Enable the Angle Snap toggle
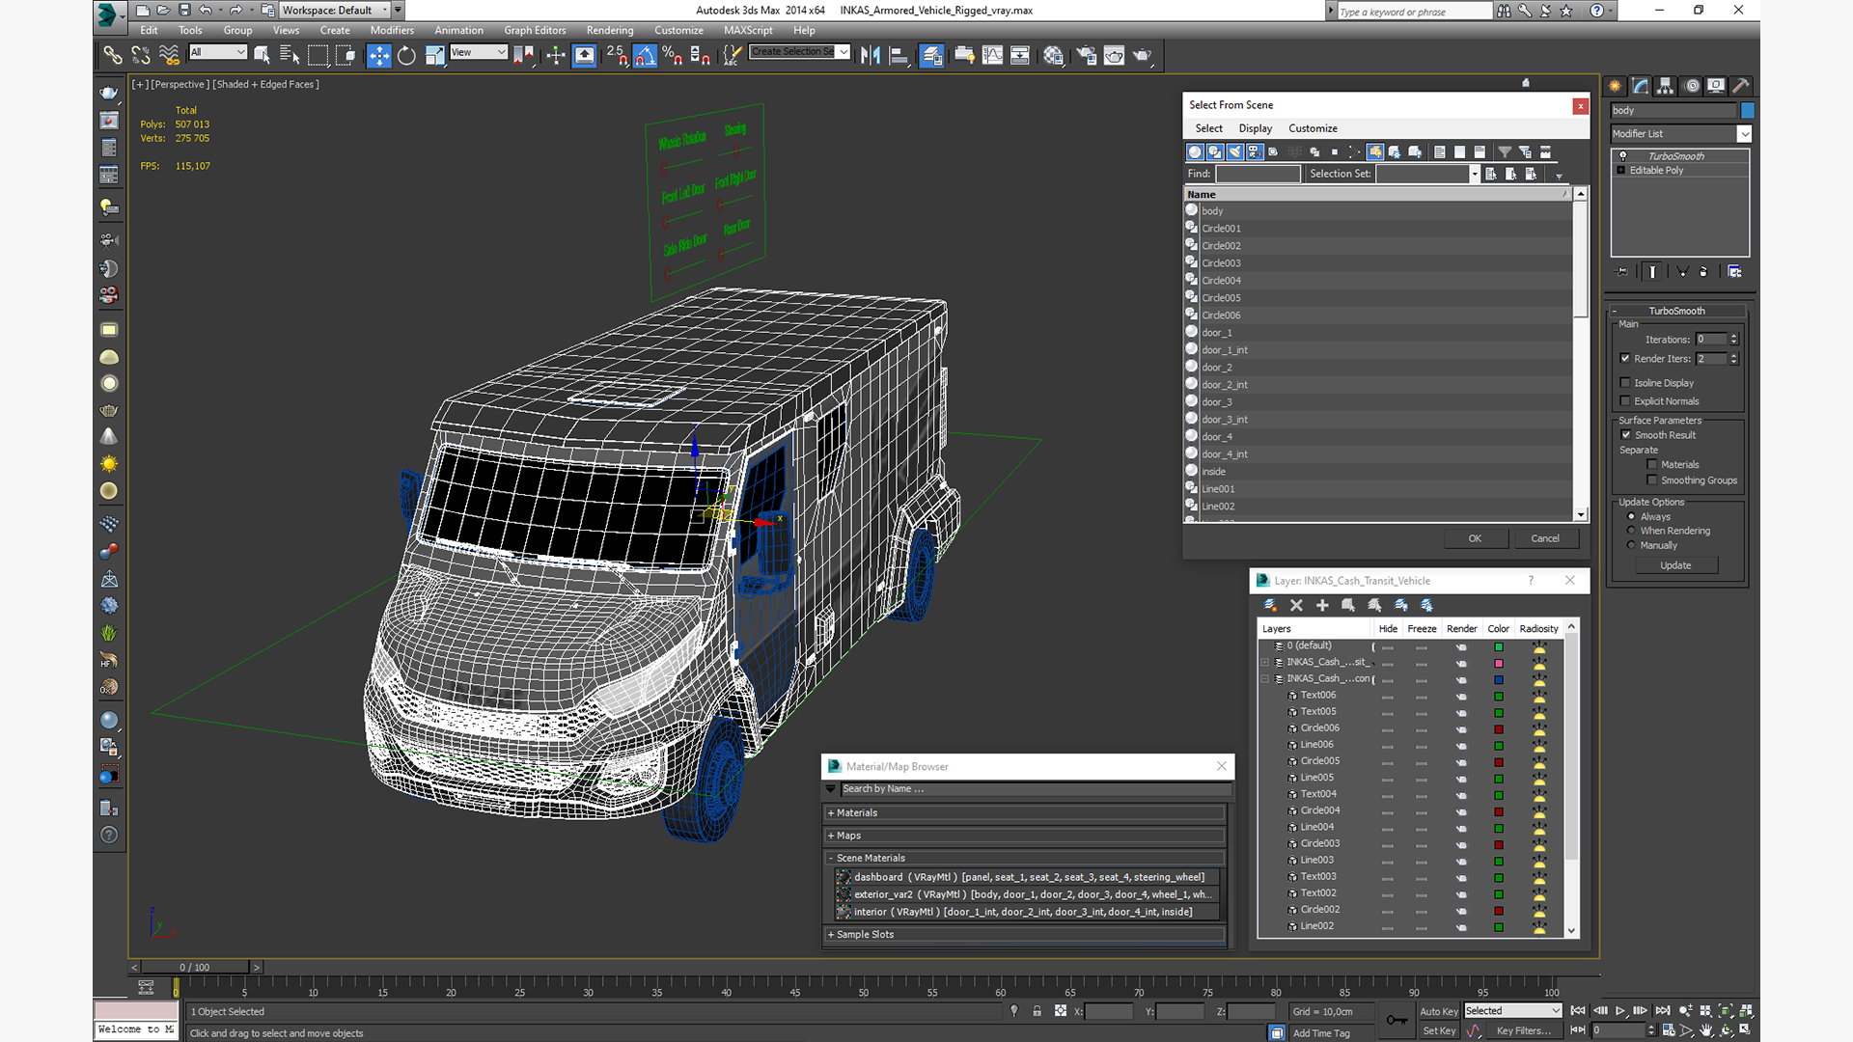1853x1042 pixels. click(645, 56)
